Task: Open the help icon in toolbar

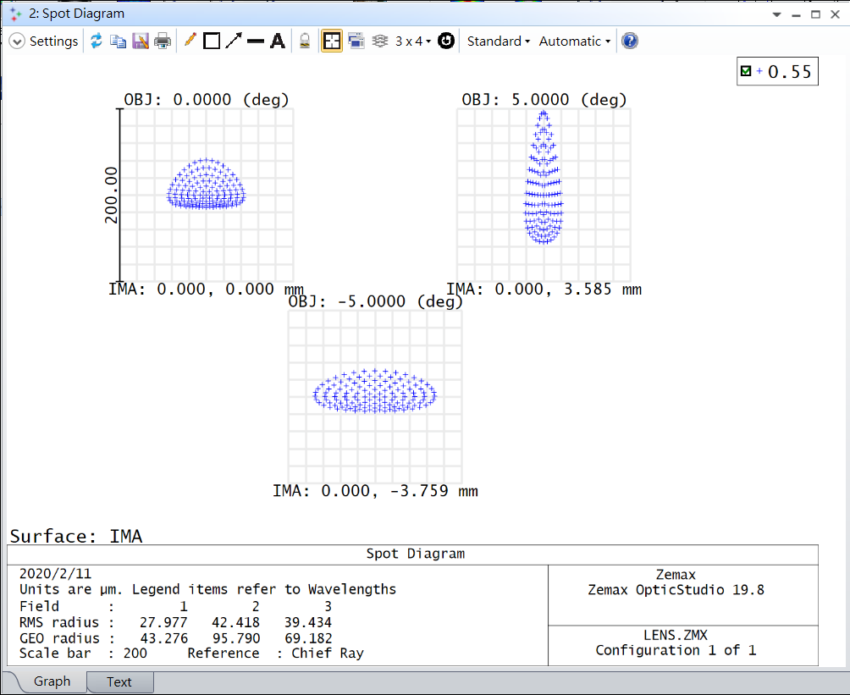Action: click(x=630, y=41)
